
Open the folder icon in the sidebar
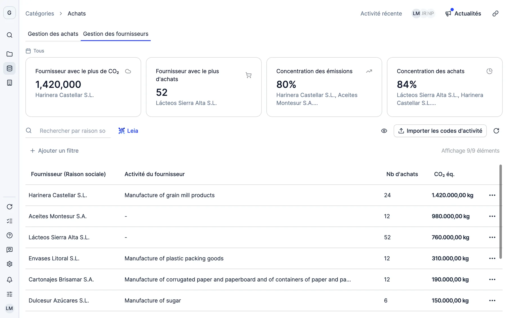[9, 54]
